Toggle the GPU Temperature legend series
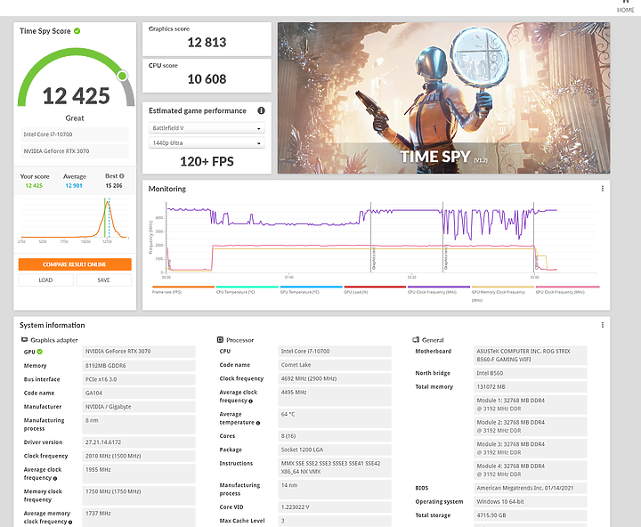Image resolution: width=641 pixels, height=527 pixels. coord(311,289)
